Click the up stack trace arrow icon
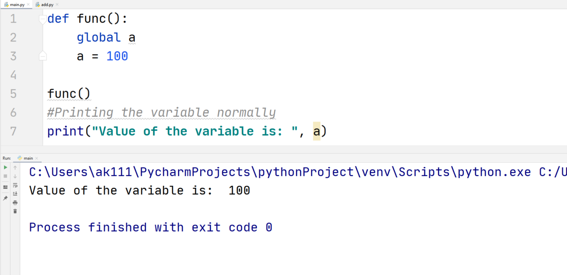The width and height of the screenshot is (567, 275). click(x=15, y=168)
